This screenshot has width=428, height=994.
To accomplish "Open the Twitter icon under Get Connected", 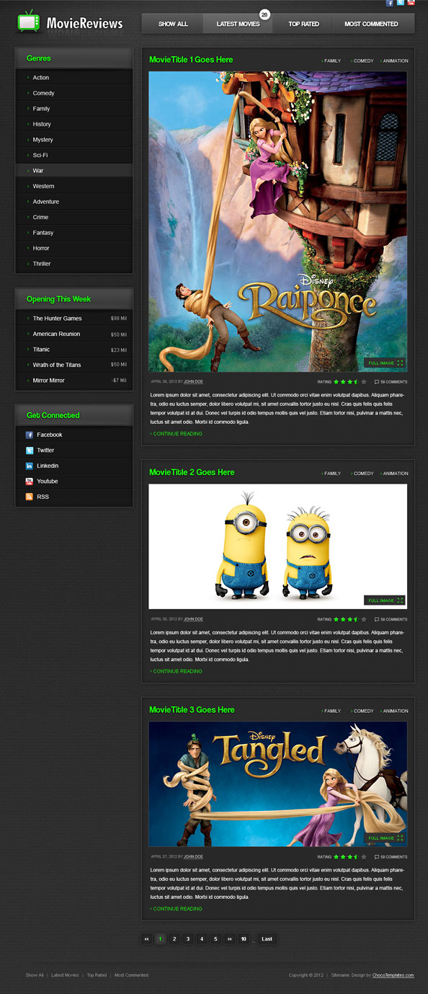I will [30, 450].
